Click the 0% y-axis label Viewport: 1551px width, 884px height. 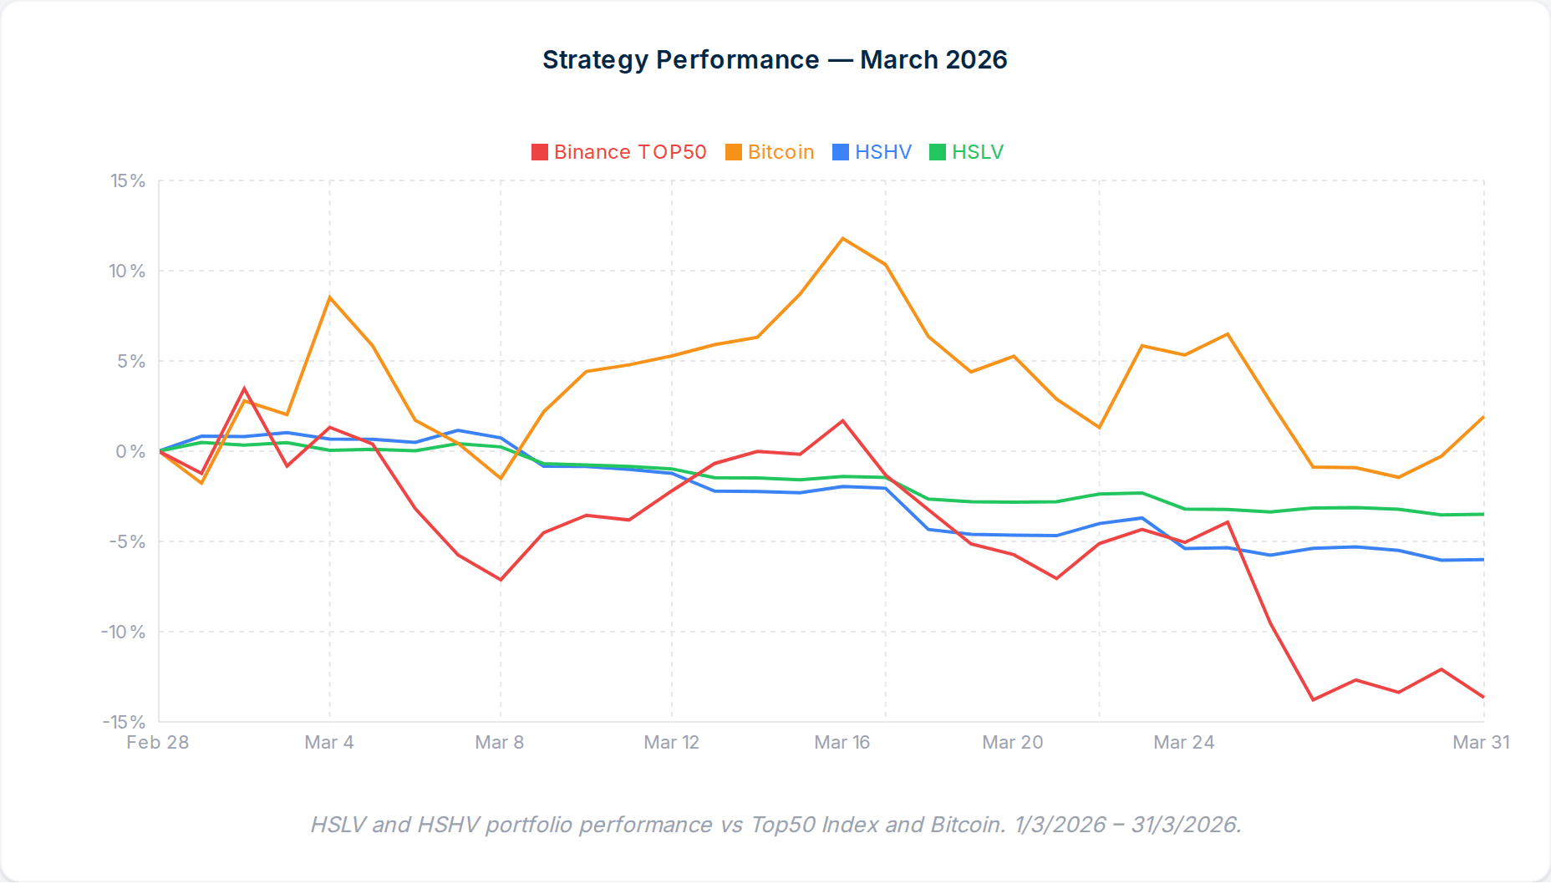tap(130, 451)
